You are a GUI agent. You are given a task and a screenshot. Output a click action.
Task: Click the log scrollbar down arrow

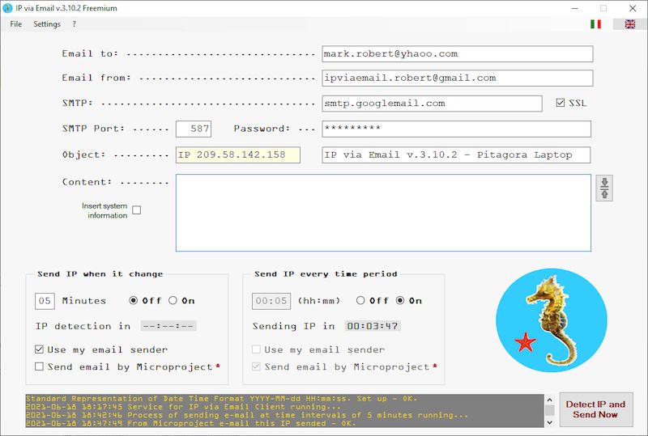pos(549,422)
